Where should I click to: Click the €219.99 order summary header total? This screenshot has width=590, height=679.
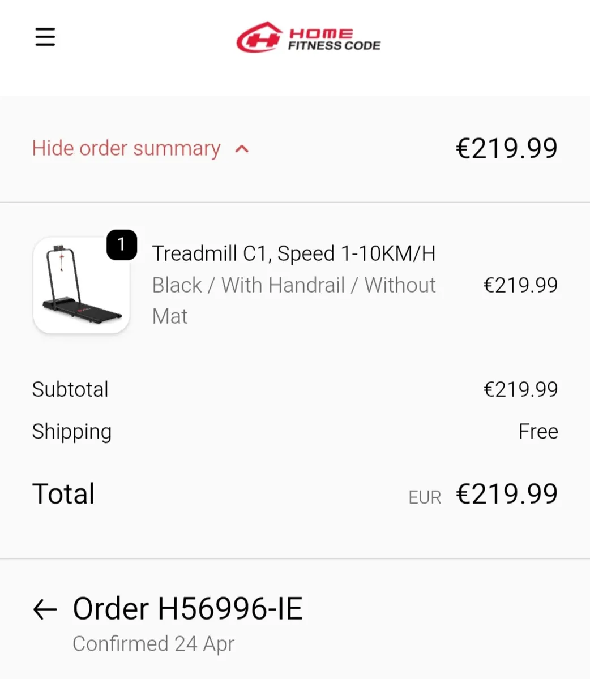pos(506,148)
